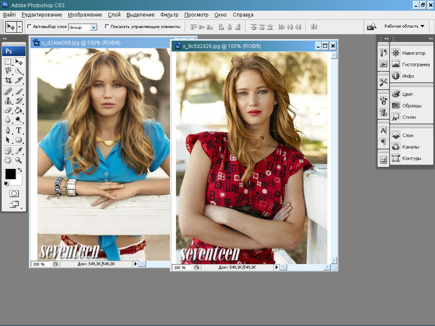Select the Clone Stamp tool
The width and height of the screenshot is (435, 326).
8,101
